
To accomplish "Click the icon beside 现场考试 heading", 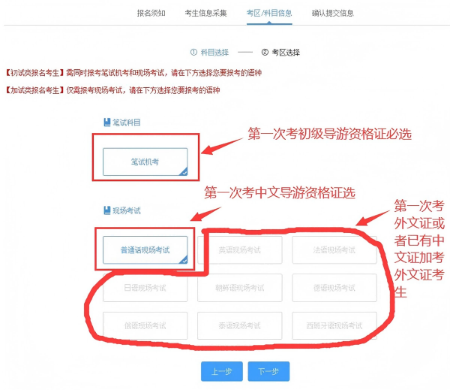I will point(106,210).
